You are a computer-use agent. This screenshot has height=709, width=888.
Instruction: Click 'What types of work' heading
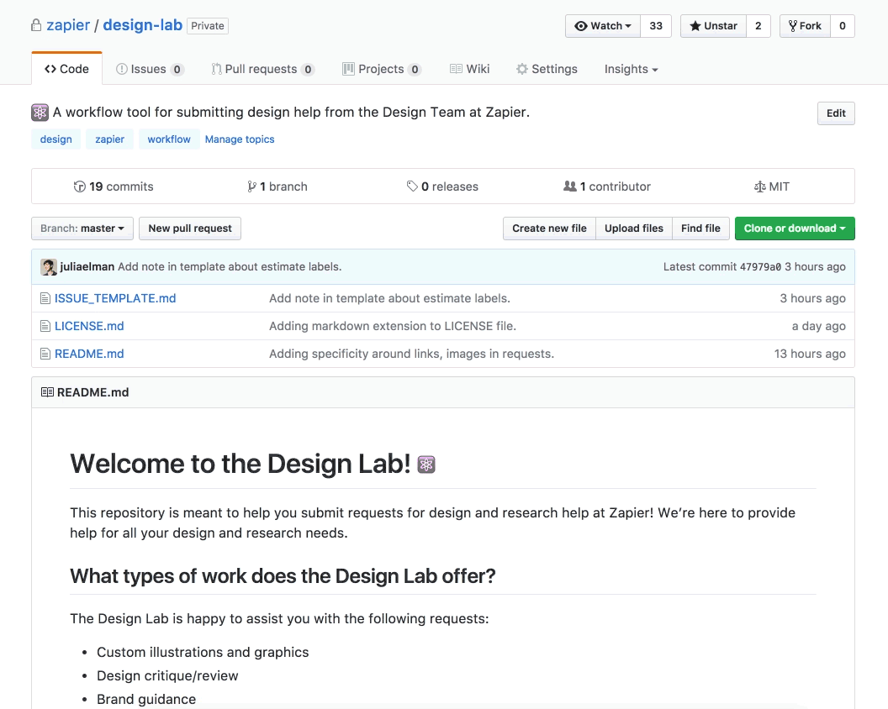click(283, 576)
